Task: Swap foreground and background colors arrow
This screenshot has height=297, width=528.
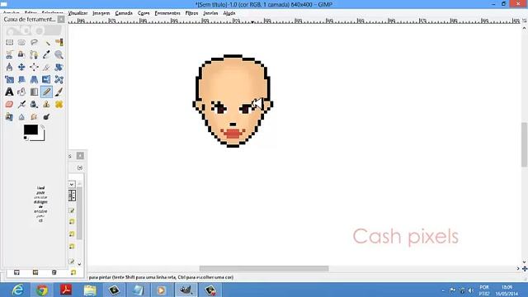Action: [x=42, y=127]
